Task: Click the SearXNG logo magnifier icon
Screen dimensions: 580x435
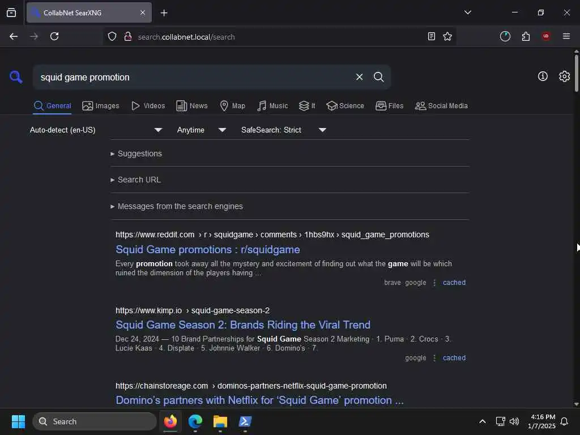Action: [16, 77]
